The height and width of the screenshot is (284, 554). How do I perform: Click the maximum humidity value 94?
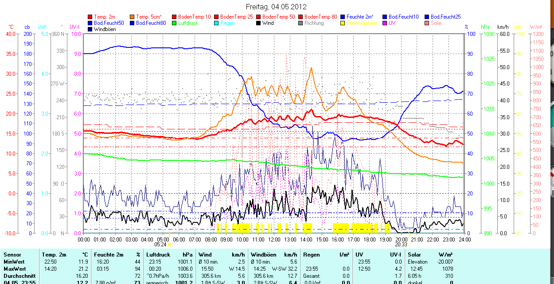137,269
